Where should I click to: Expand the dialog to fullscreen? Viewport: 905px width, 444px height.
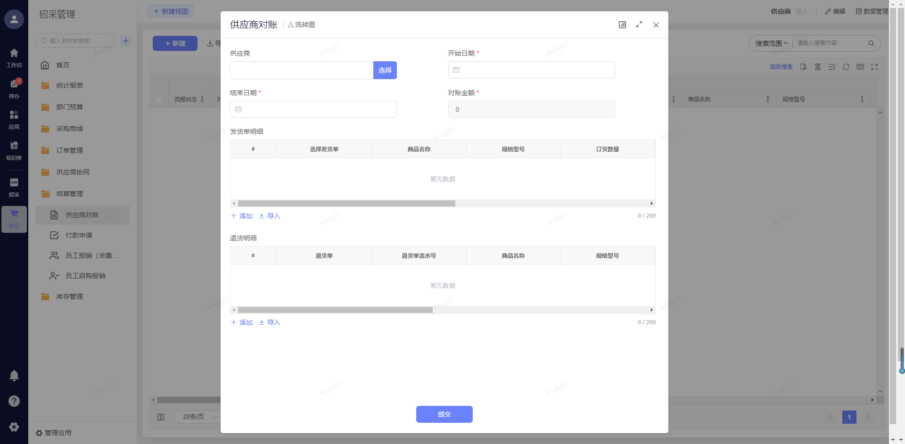coord(639,25)
